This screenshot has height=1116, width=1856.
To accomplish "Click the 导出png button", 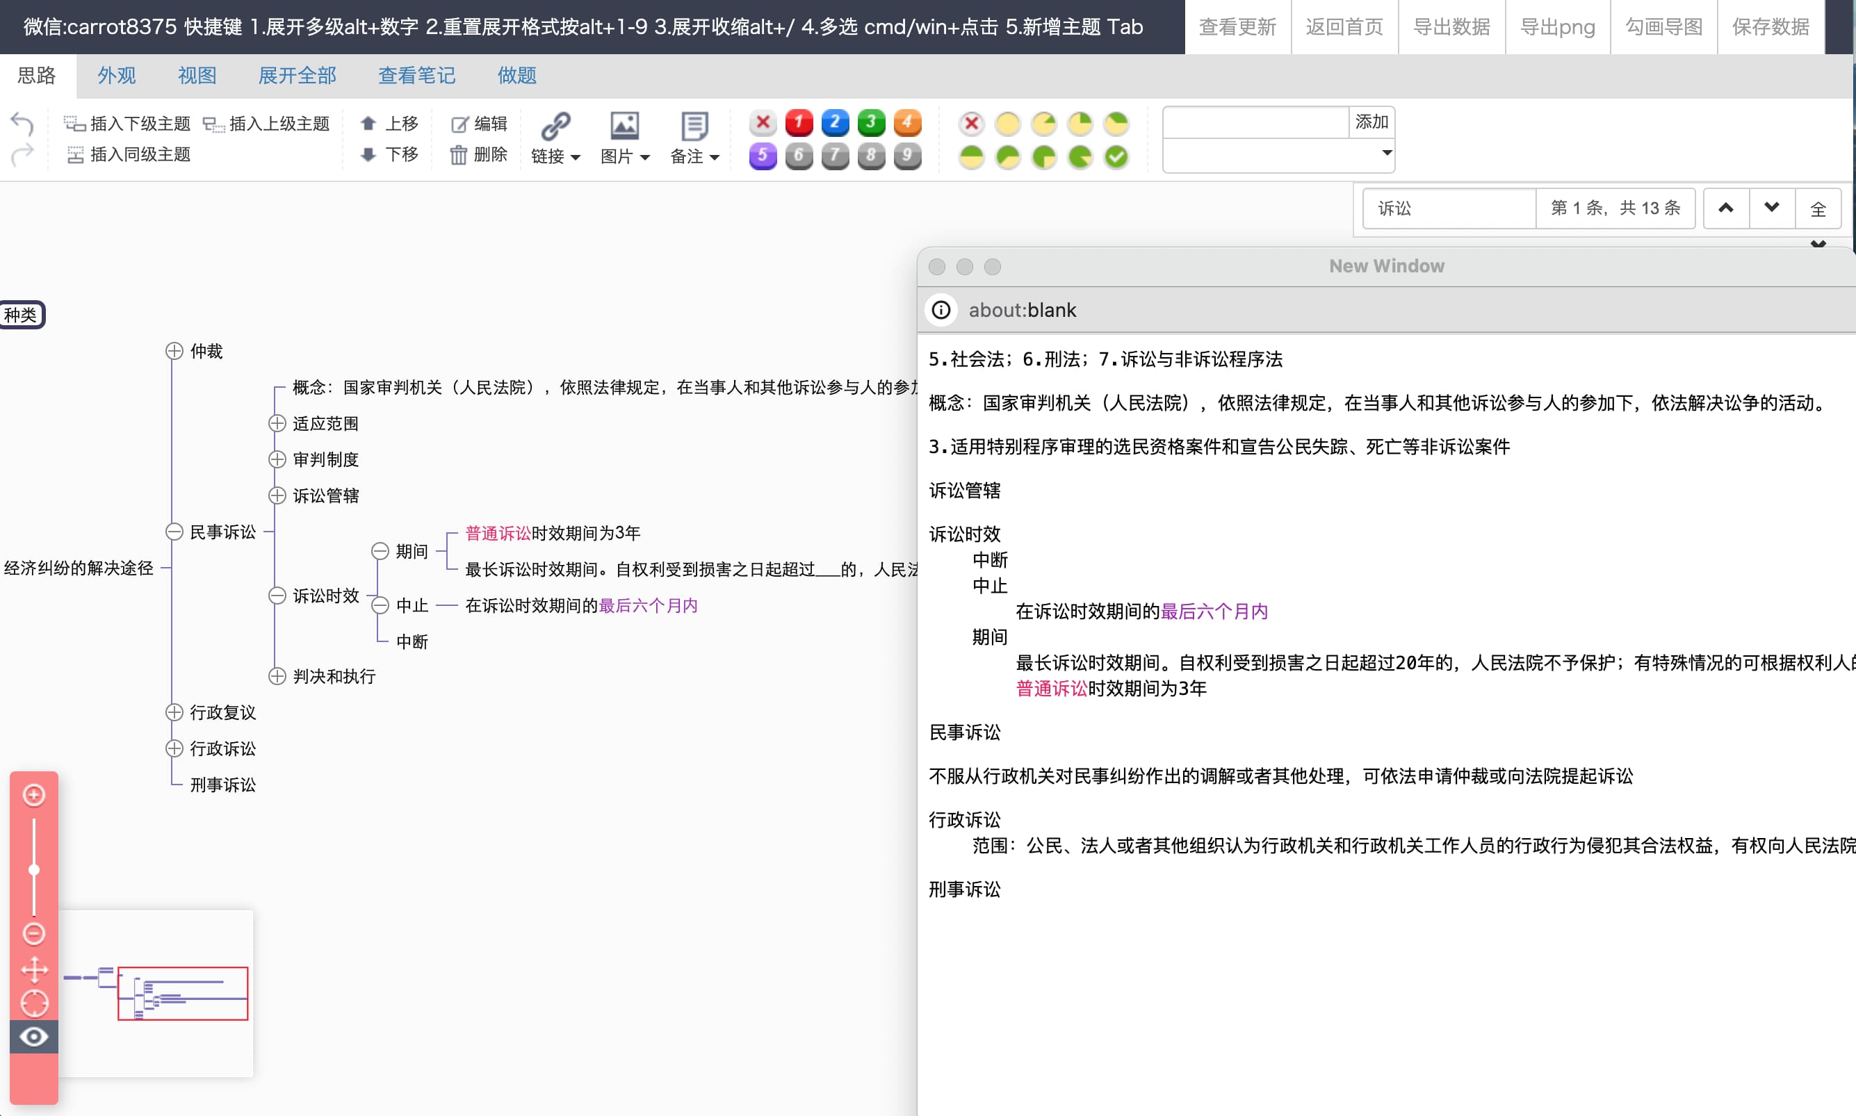I will click(1558, 27).
